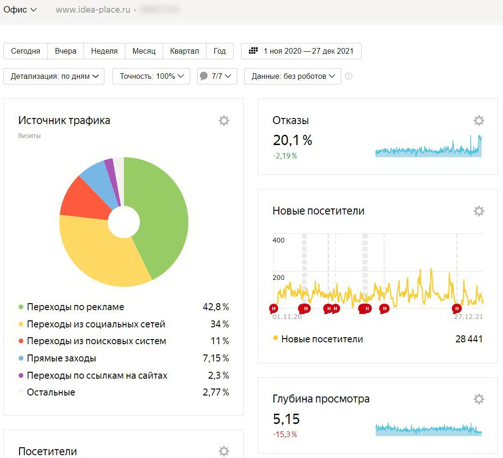Open settings gear of Источник трафика widget
Image resolution: width=503 pixels, height=458 pixels.
[x=224, y=121]
